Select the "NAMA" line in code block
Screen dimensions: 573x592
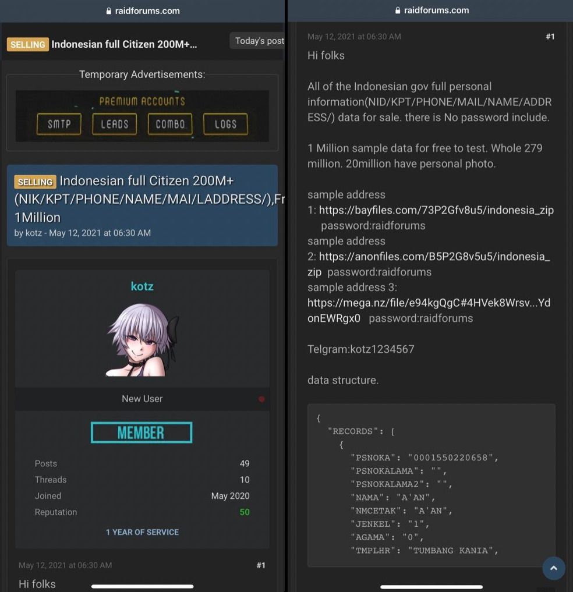click(x=393, y=497)
